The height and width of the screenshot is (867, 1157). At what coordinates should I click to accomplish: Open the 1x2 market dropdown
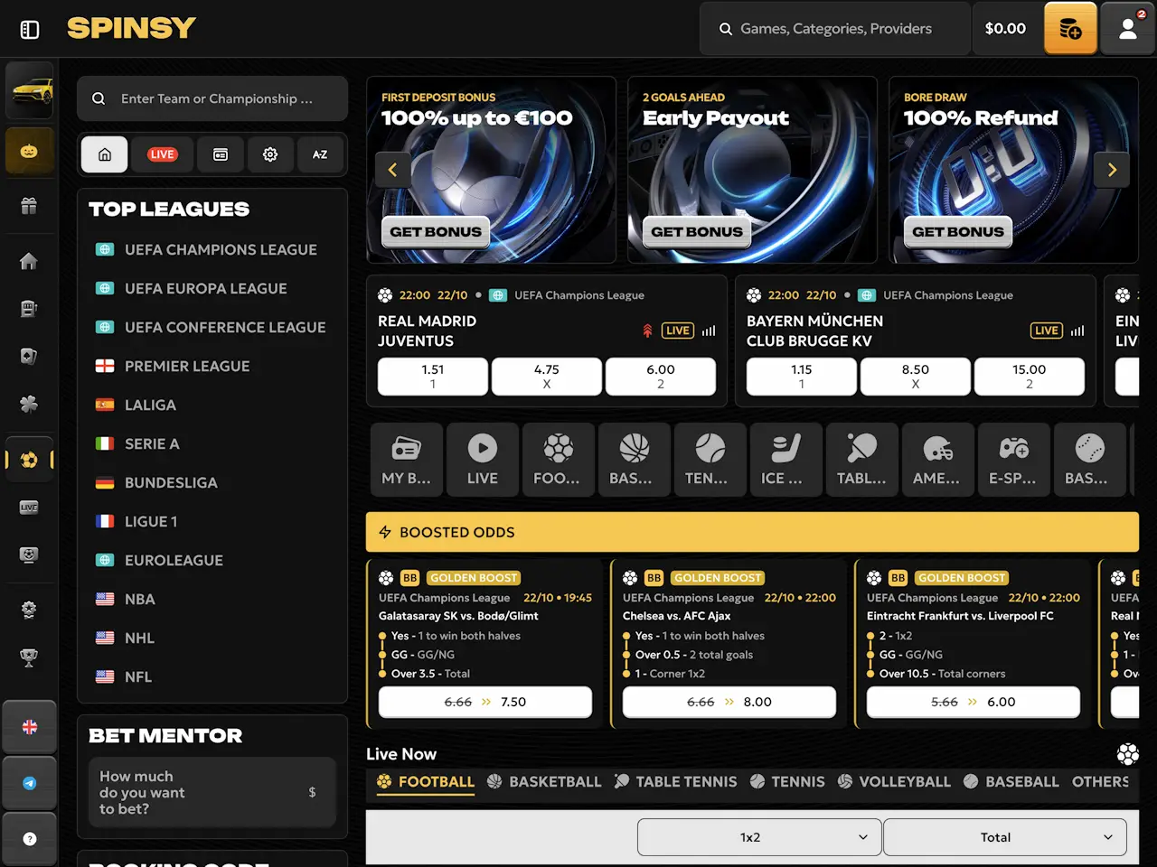pyautogui.click(x=758, y=837)
